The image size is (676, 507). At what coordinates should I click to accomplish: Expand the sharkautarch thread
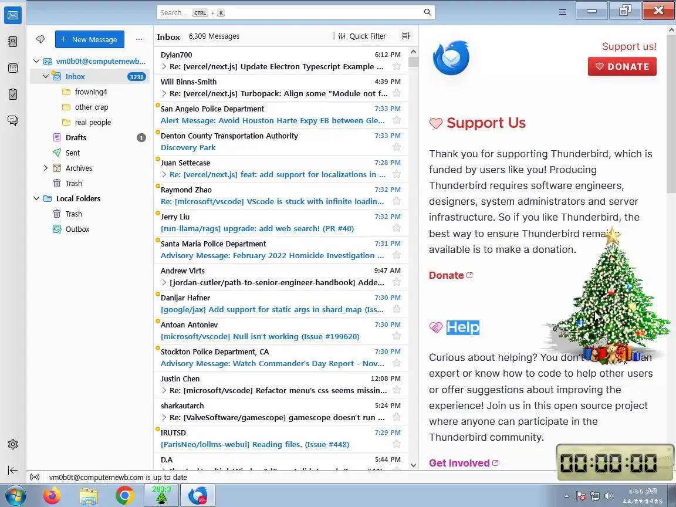pos(164,417)
